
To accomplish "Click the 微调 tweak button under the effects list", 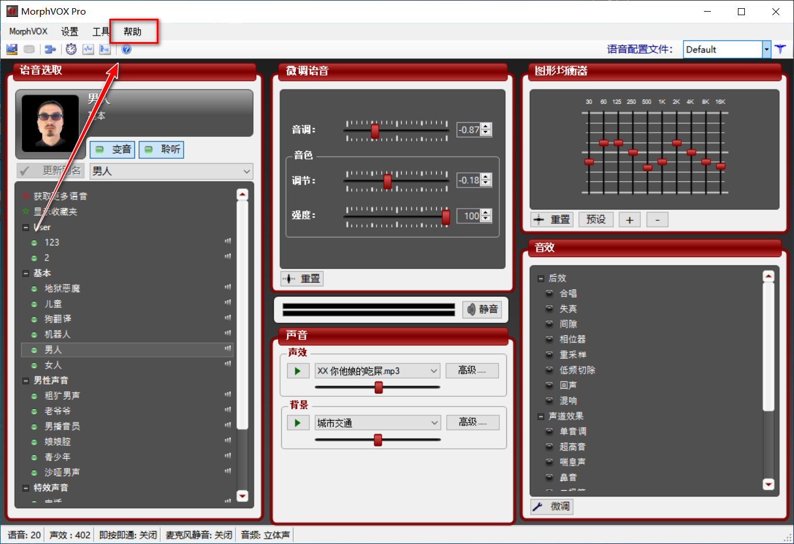I will (552, 507).
